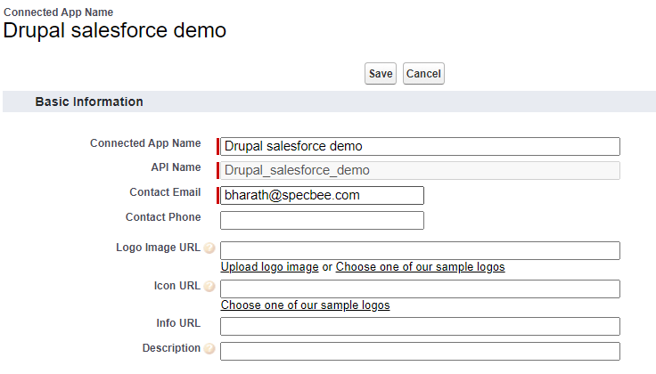The height and width of the screenshot is (374, 656).
Task: Click inside the Description field
Action: 420,351
